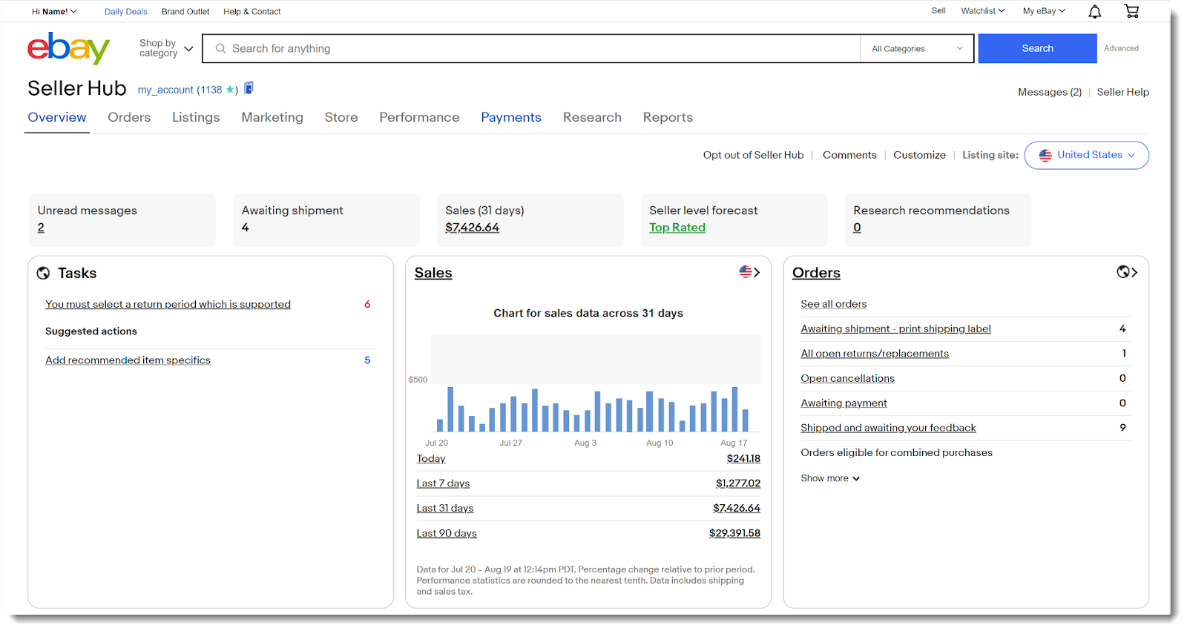1187x631 pixels.
Task: Expand the Hi Name account menu
Action: (54, 11)
